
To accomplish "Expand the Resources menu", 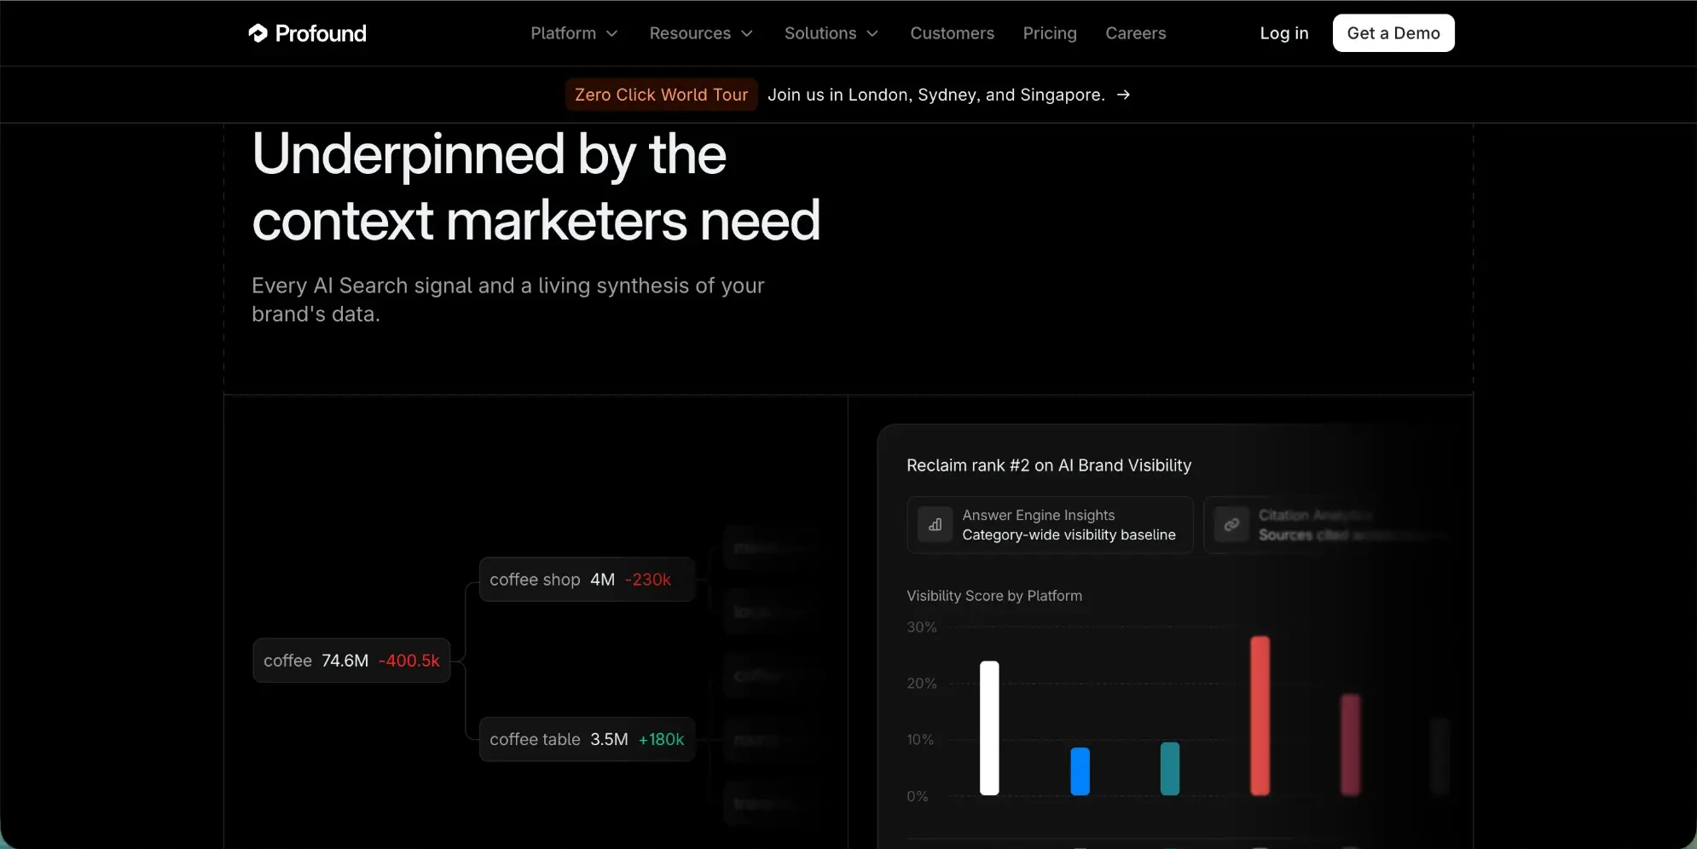I will (x=701, y=33).
